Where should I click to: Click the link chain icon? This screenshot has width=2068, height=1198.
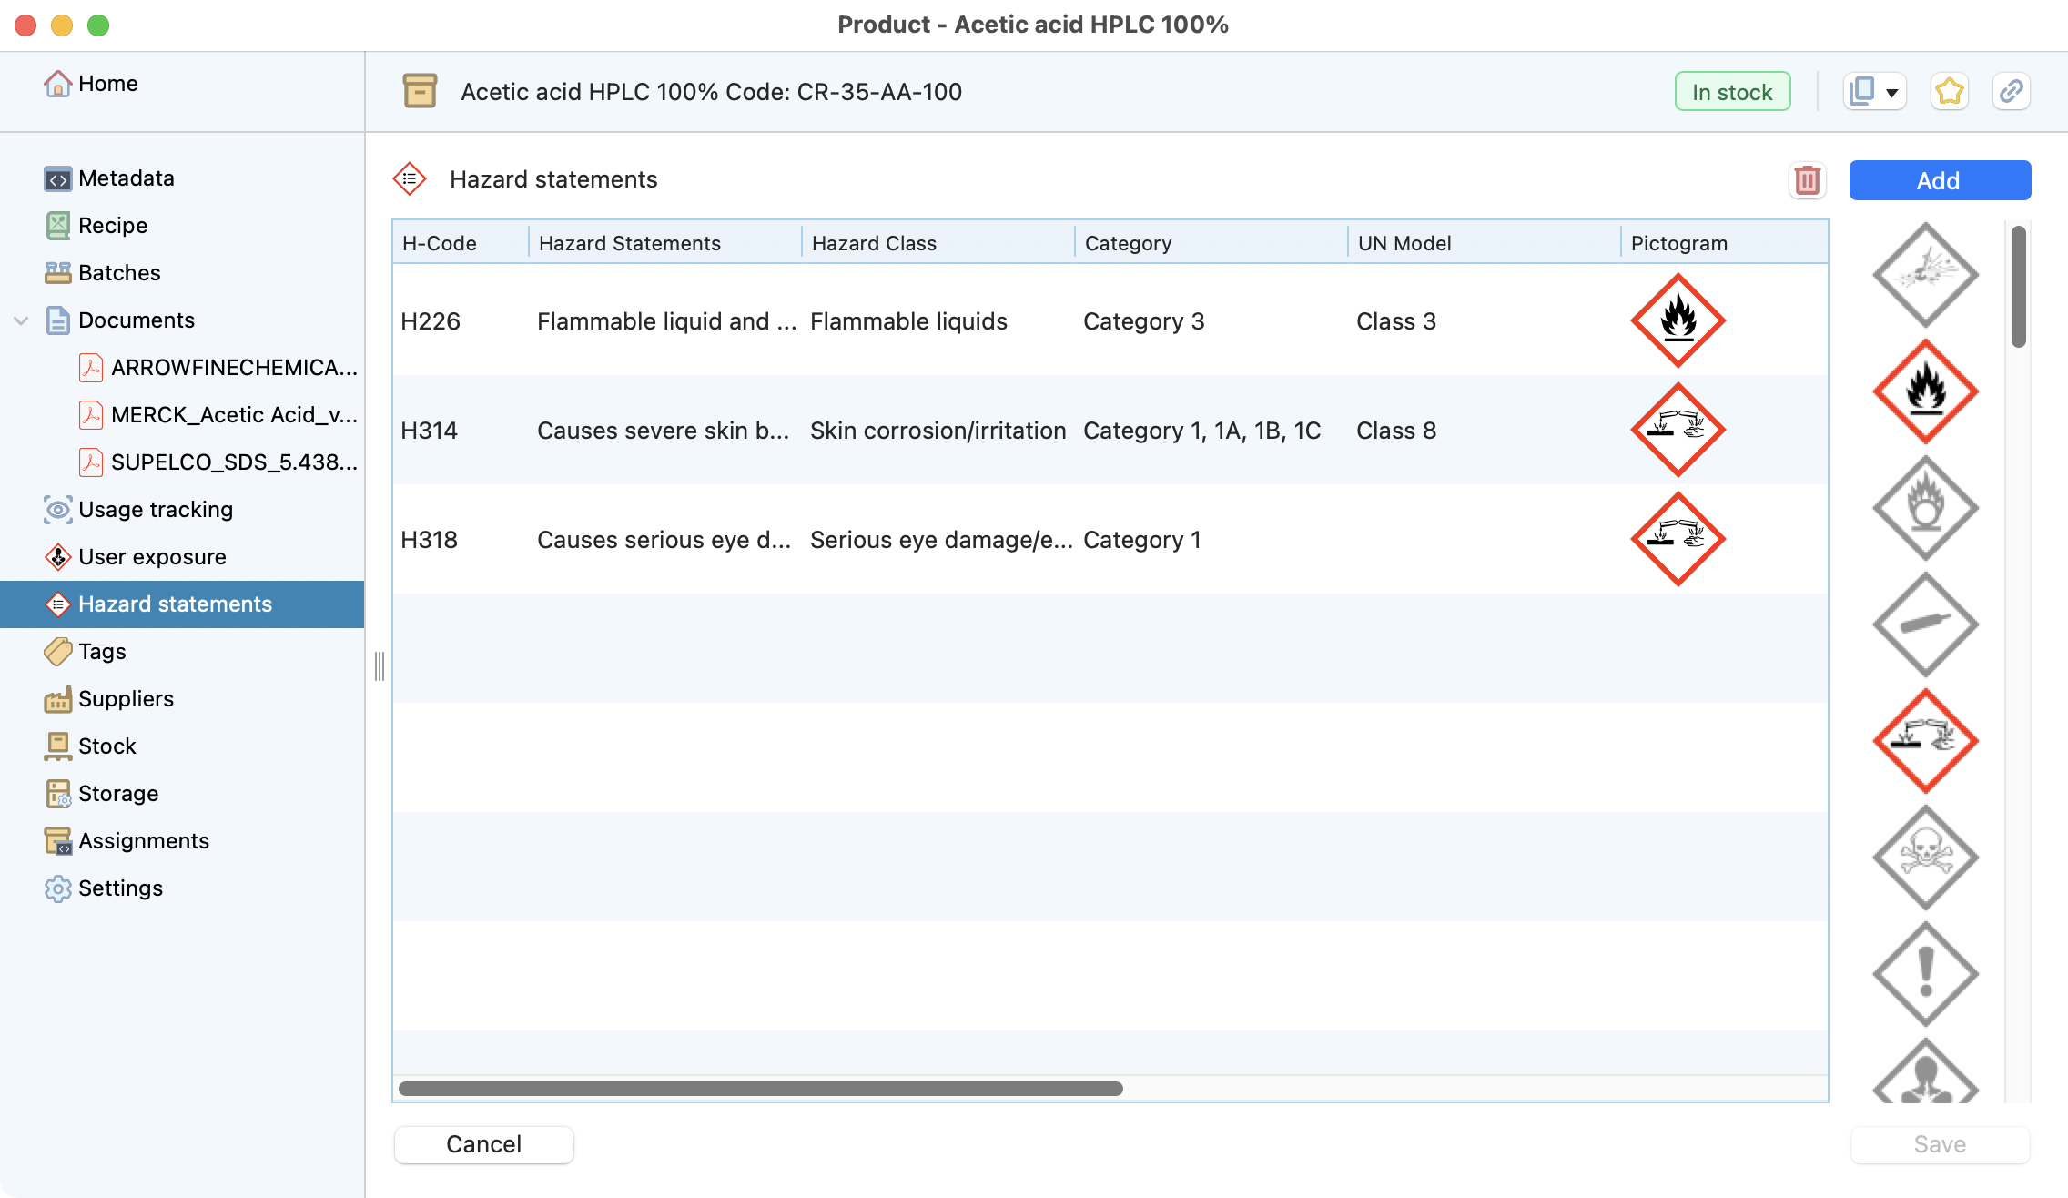point(2011,92)
